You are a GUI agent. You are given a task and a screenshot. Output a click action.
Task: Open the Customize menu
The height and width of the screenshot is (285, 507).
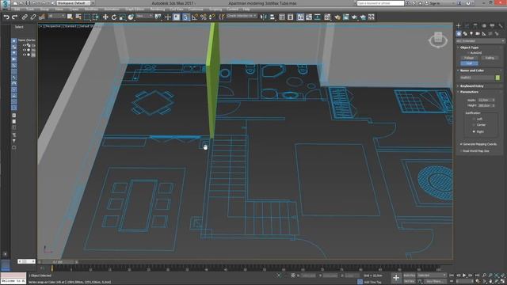196,9
